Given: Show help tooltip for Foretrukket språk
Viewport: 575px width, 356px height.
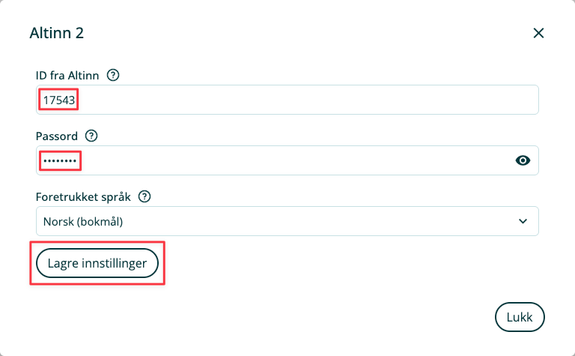Looking at the screenshot, I should coord(145,196).
